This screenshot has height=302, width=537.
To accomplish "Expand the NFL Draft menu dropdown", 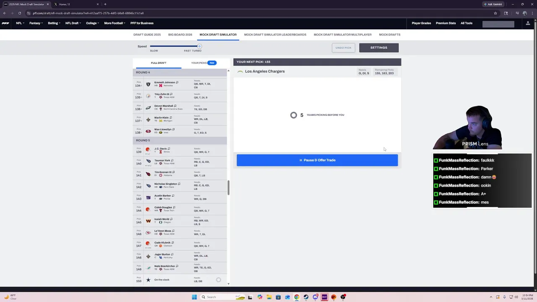I will [x=73, y=23].
